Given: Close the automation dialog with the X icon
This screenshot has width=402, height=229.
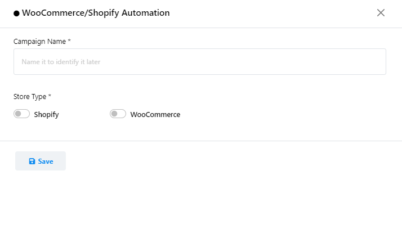Looking at the screenshot, I should point(381,13).
